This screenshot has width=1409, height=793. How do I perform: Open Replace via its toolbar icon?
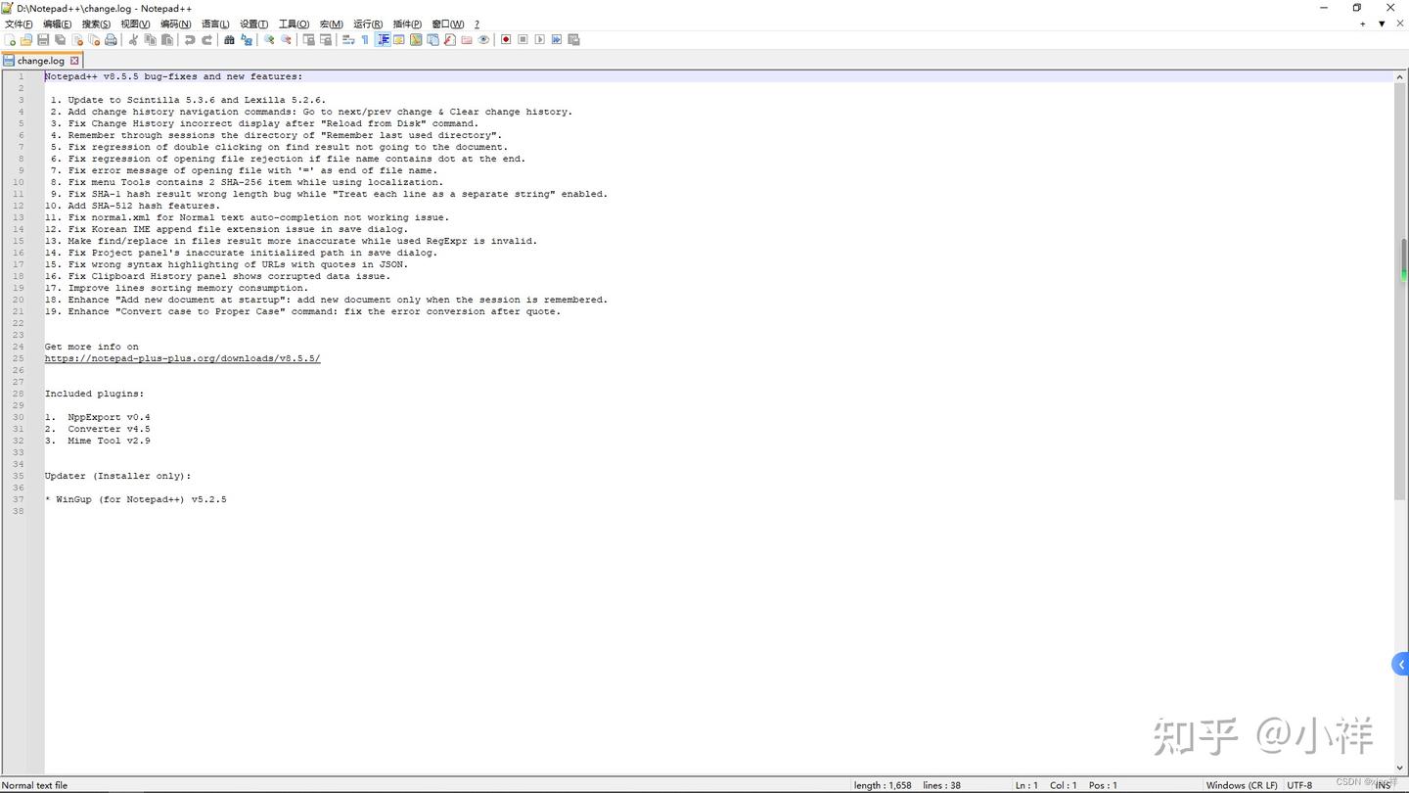[247, 40]
